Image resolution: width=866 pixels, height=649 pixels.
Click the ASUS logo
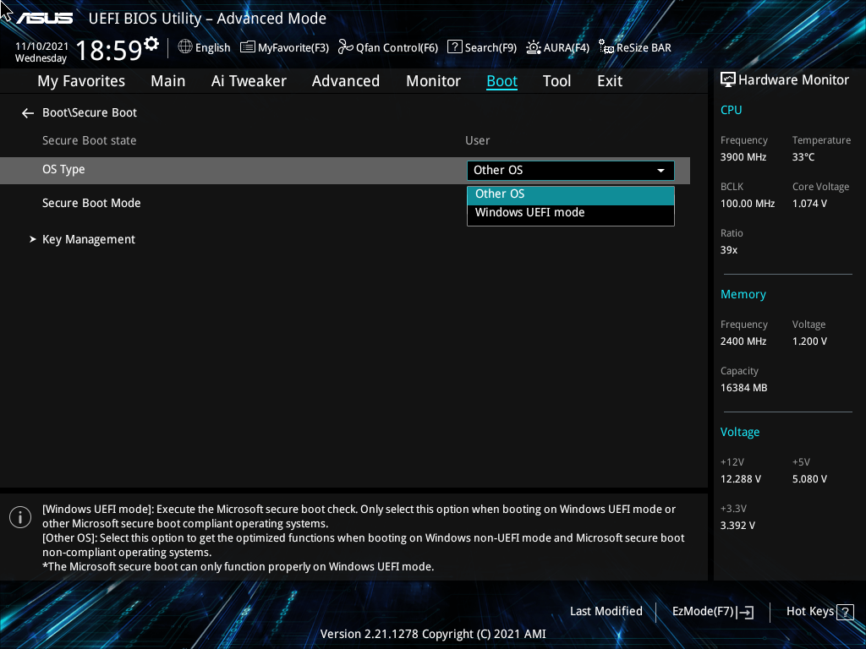click(44, 19)
